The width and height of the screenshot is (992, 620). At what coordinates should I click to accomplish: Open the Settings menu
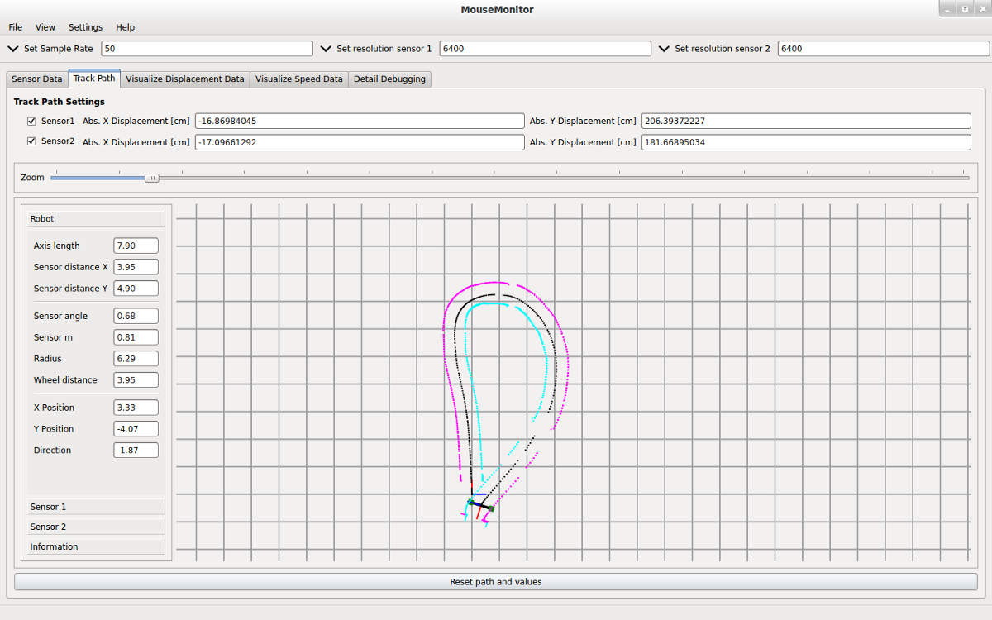(x=85, y=27)
